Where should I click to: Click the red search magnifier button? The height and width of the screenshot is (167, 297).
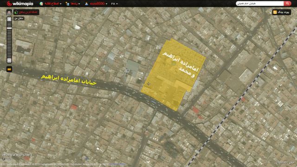(287, 3)
